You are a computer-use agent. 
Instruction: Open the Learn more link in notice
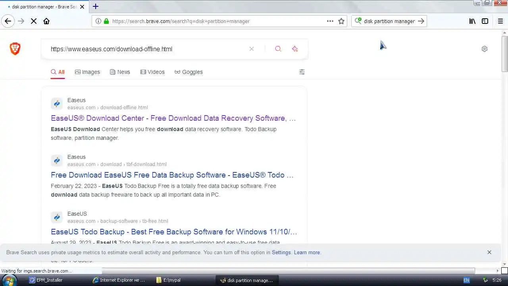[307, 252]
